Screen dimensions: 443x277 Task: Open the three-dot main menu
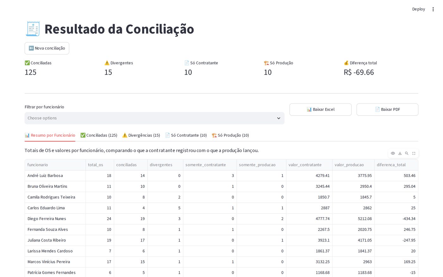(x=433, y=9)
